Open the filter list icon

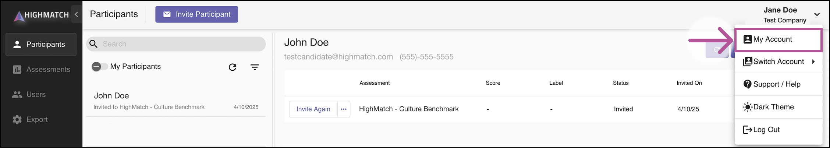(255, 67)
